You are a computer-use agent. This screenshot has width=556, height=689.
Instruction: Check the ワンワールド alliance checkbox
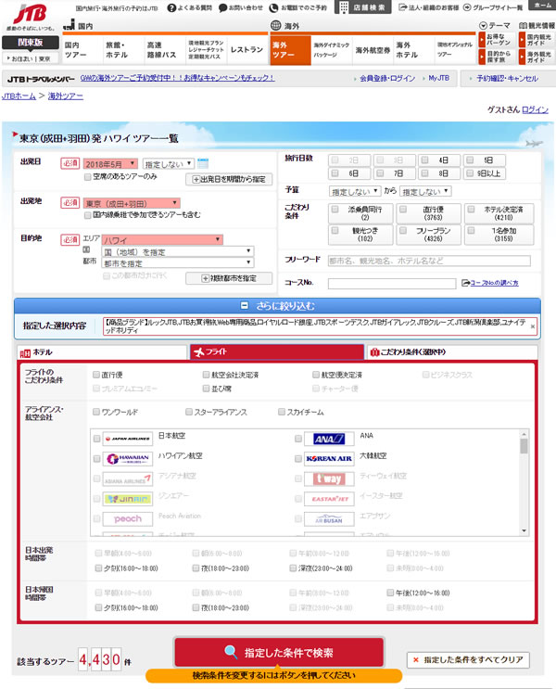(x=96, y=411)
